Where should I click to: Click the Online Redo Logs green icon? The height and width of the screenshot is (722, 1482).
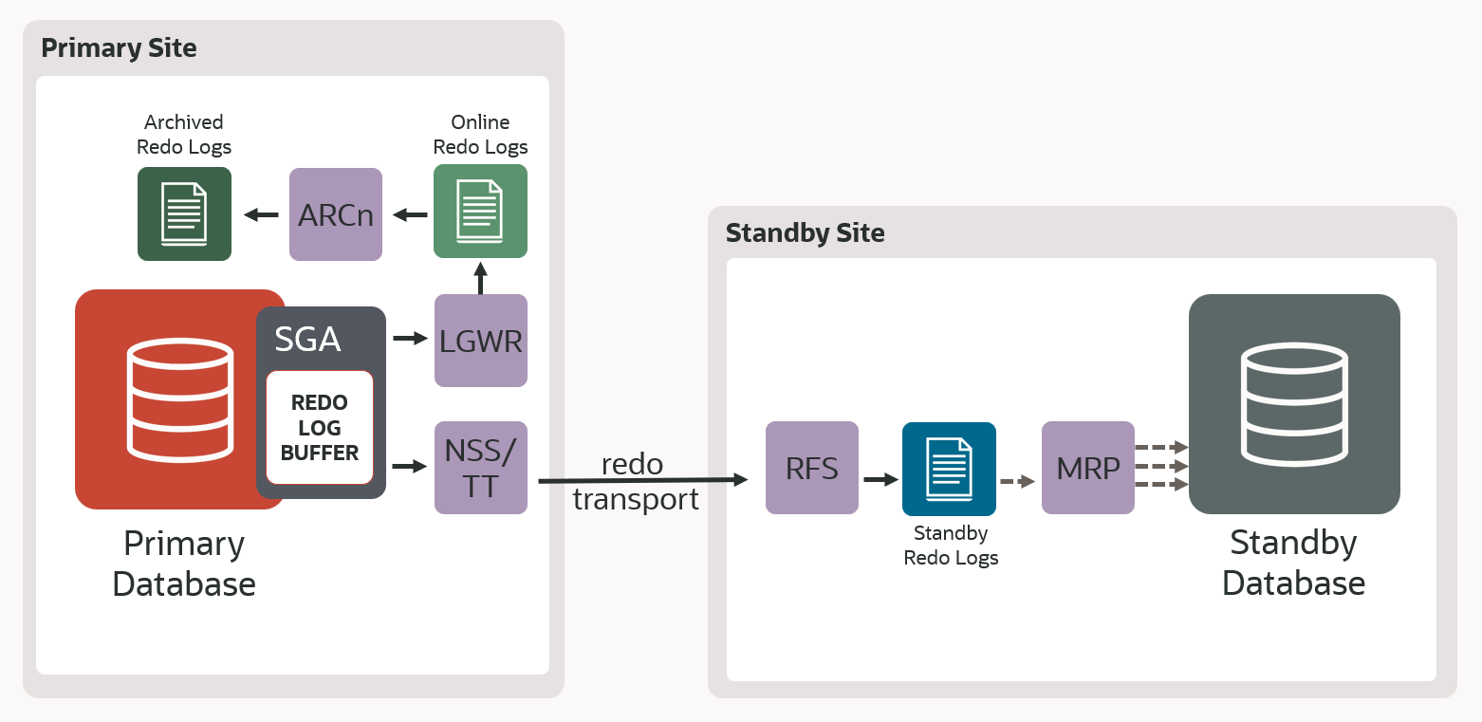[480, 211]
